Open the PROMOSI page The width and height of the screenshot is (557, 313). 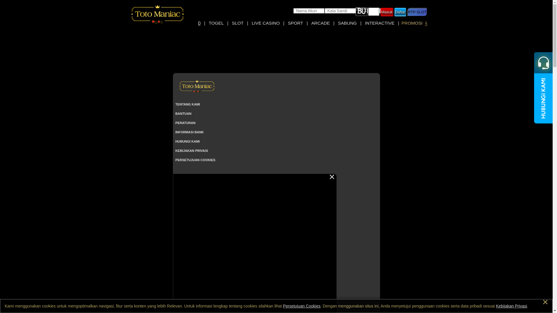(x=412, y=23)
